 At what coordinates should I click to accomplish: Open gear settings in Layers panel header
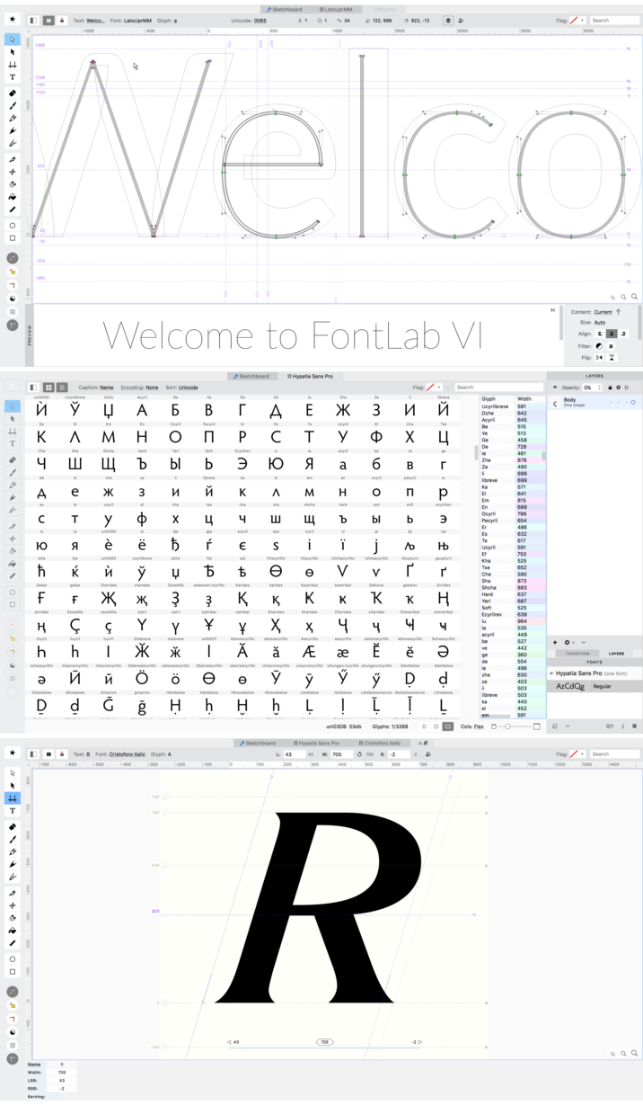[618, 388]
